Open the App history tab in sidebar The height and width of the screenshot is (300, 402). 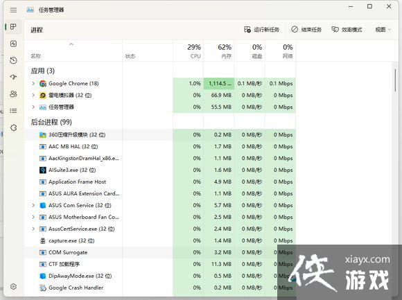point(13,60)
